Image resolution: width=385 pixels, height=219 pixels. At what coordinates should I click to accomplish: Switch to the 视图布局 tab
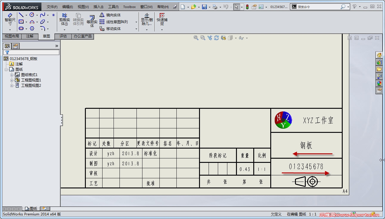pos(12,36)
